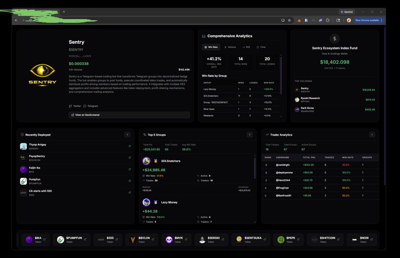Image resolution: width=400 pixels, height=258 pixels.
Task: Click the Pumpfun pill avatar in Recently Deployed
Action: (x=23, y=181)
